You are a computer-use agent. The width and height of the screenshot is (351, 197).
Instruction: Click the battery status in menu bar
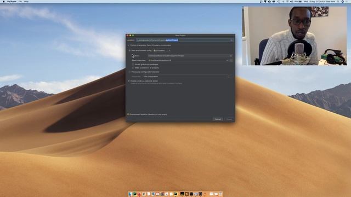[298, 2]
